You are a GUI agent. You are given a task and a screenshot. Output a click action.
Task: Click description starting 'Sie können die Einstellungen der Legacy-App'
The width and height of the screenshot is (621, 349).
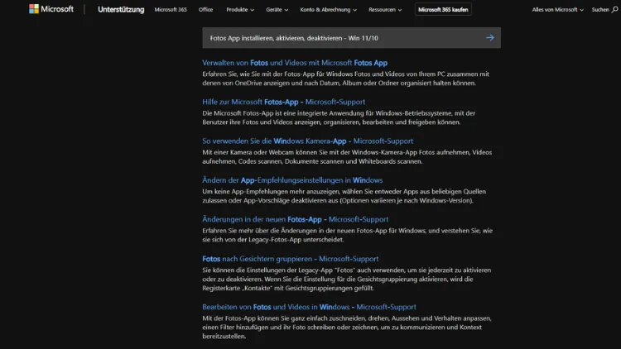[x=347, y=279]
